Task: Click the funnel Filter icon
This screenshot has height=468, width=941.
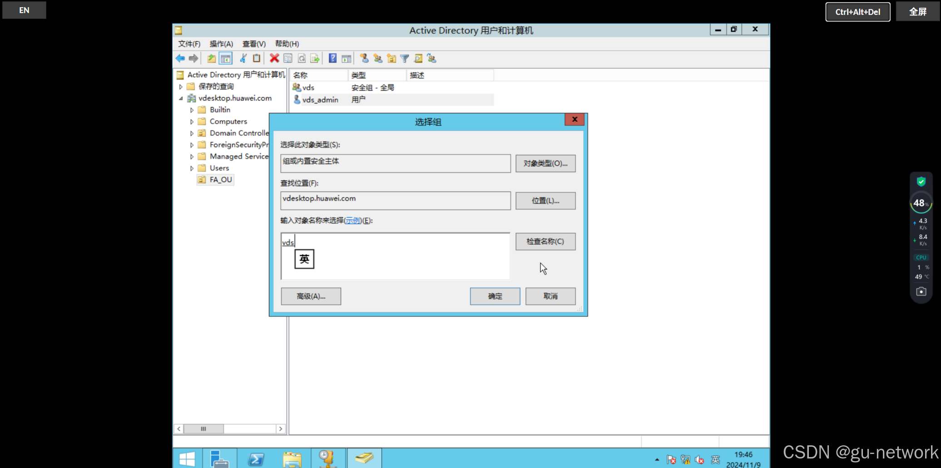Action: (x=405, y=58)
